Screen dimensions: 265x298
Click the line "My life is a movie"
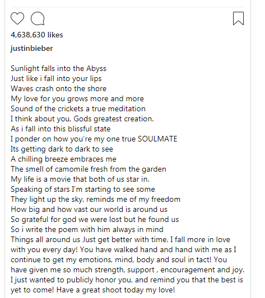pyautogui.click(x=80, y=179)
